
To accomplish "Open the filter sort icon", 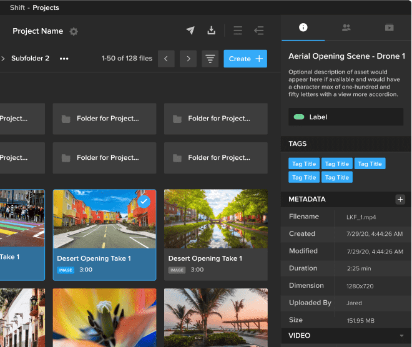I will [210, 59].
